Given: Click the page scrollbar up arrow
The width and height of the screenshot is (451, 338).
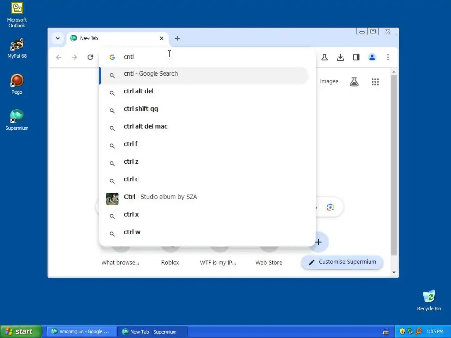Looking at the screenshot, I should click(394, 72).
